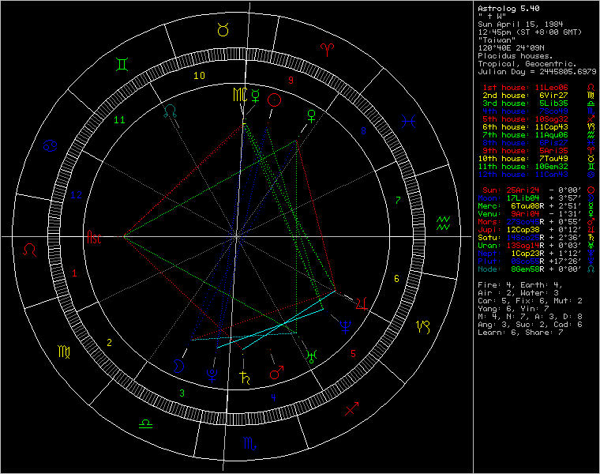Select the North Node glyph inside the chart wheel
This screenshot has width=600, height=474.
pyautogui.click(x=171, y=111)
